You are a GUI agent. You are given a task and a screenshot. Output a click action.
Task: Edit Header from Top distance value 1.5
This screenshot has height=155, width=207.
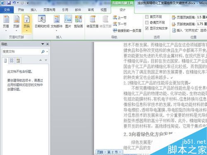click(202, 17)
